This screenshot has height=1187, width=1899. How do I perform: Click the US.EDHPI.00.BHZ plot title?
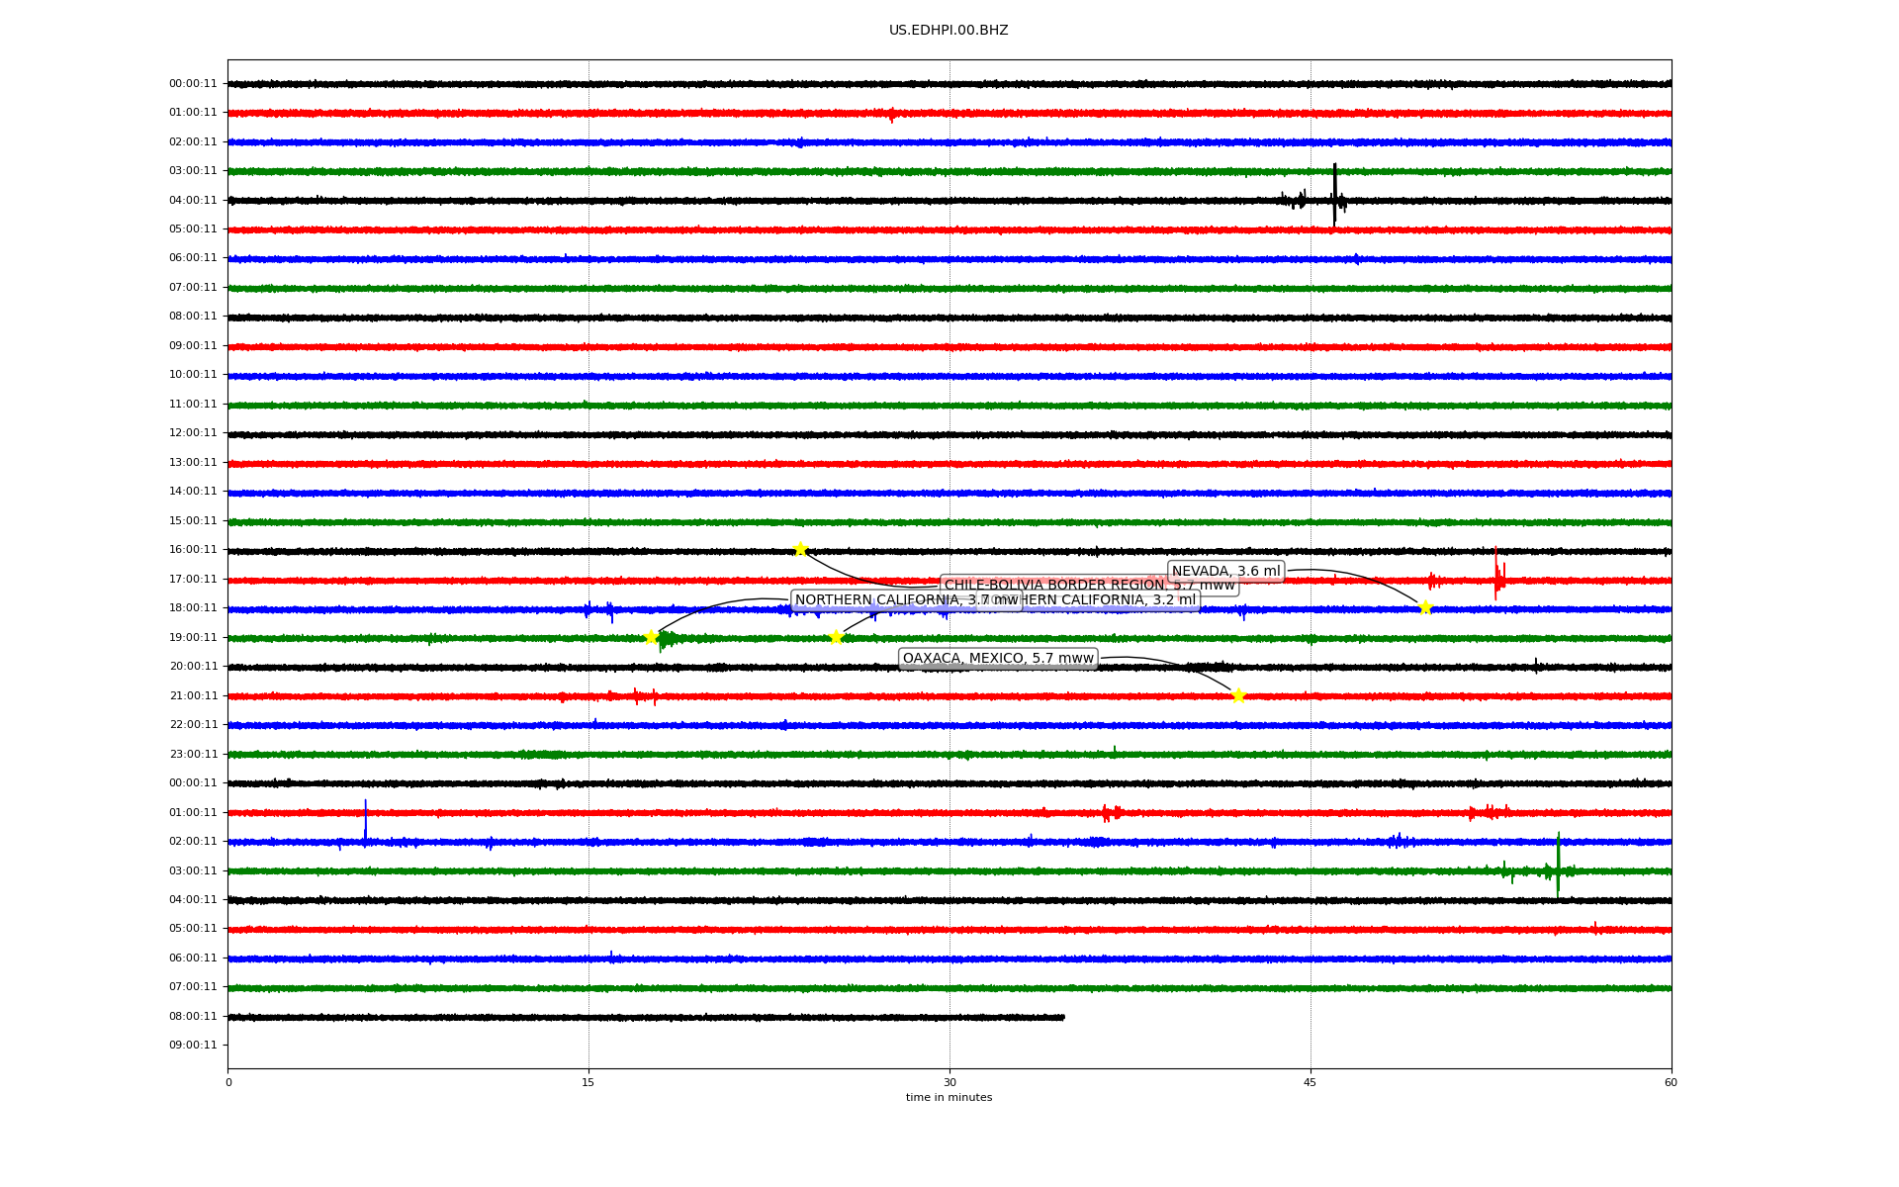point(949,31)
